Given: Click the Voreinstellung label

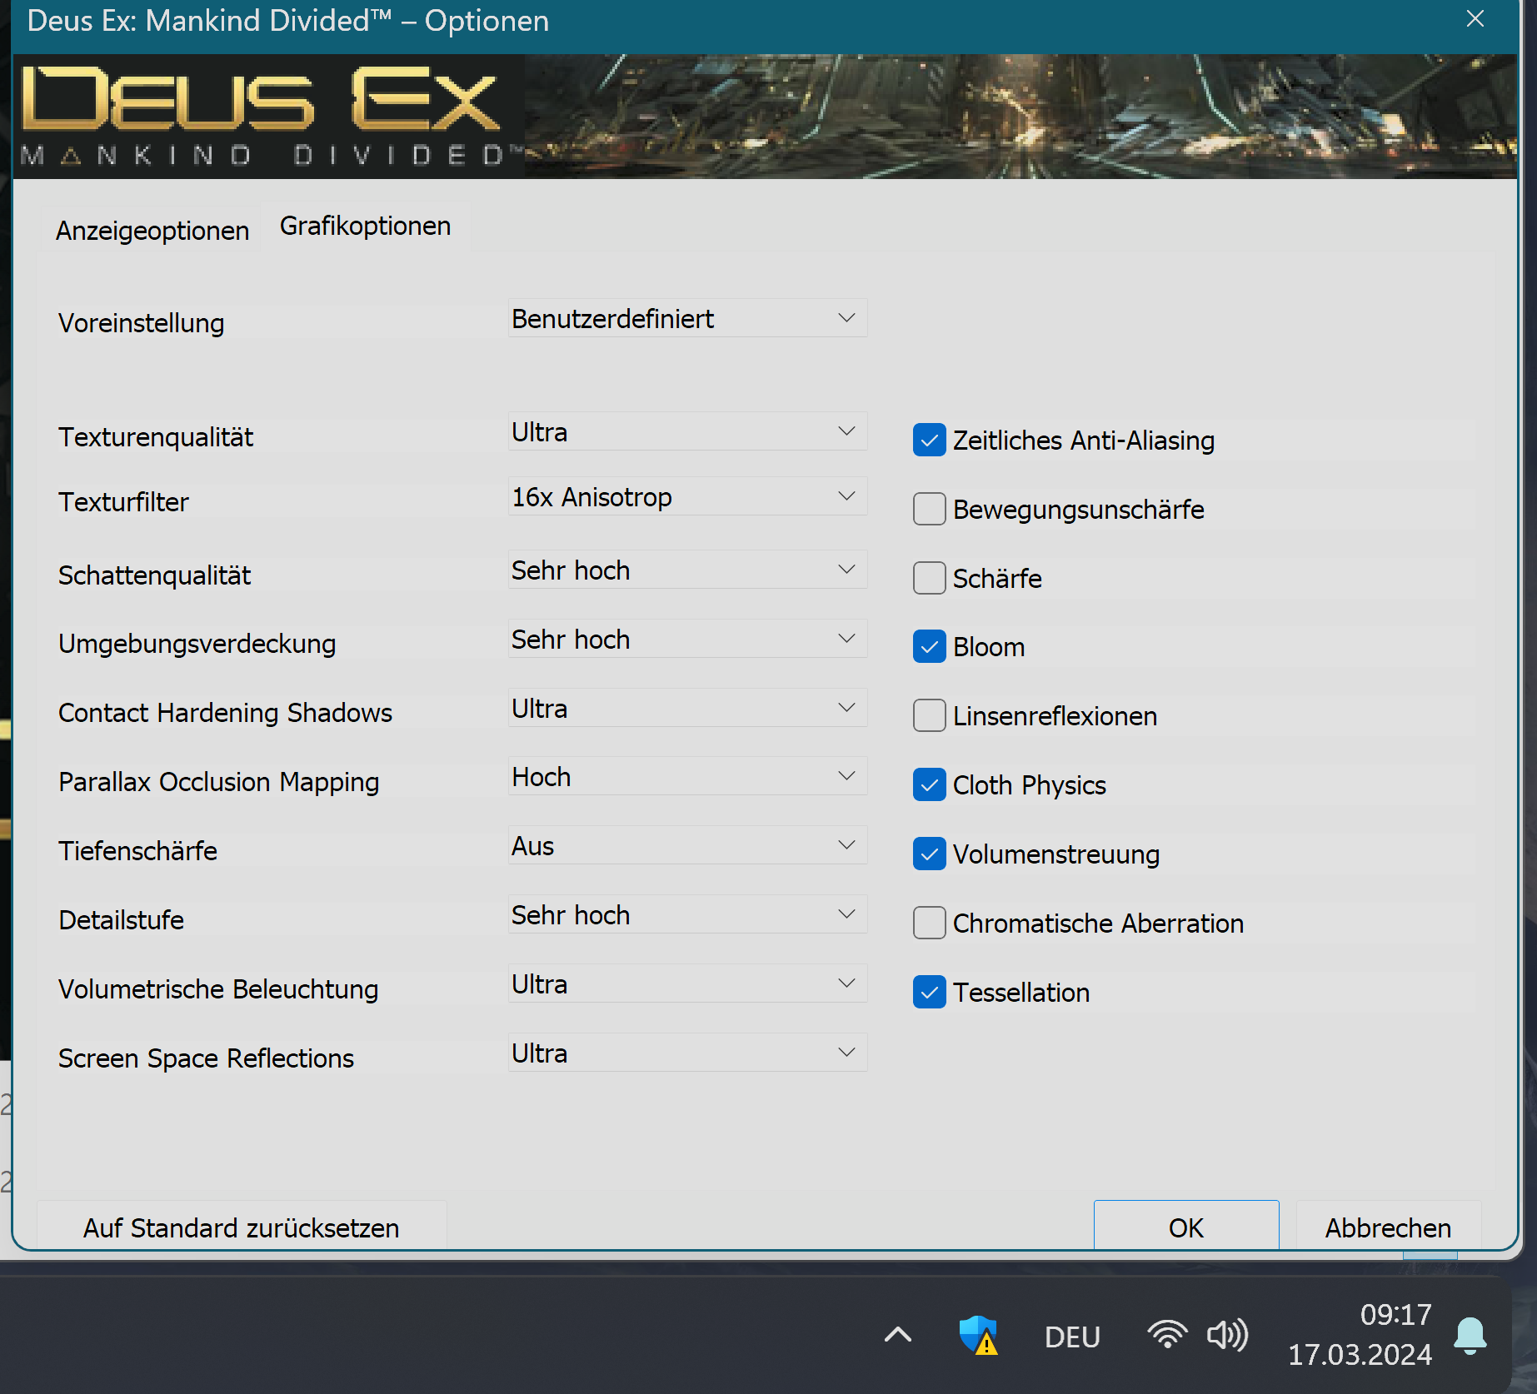Looking at the screenshot, I should pos(141,323).
